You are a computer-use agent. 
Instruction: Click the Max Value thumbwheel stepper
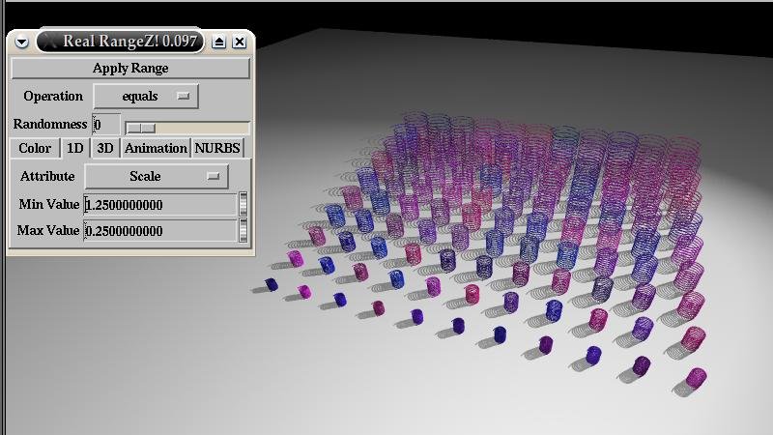[243, 230]
